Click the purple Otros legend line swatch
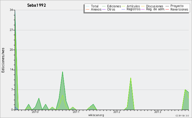This screenshot has height=118, width=192. (x=104, y=9)
